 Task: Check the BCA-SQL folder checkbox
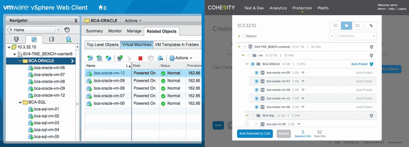252,115
